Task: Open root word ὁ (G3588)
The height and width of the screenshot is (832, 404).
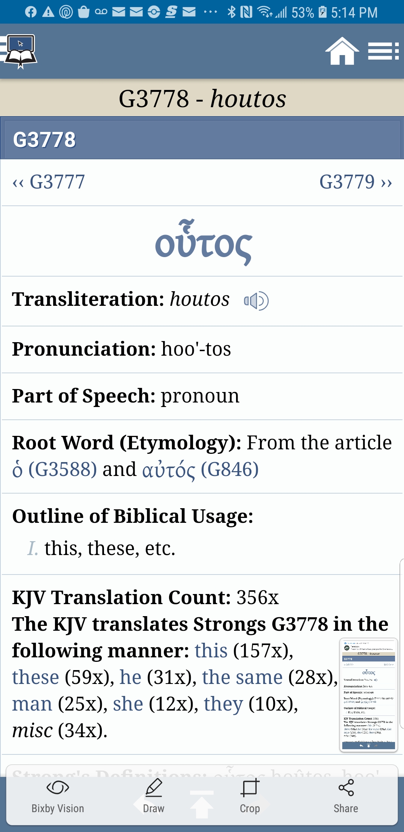Action: tap(55, 469)
